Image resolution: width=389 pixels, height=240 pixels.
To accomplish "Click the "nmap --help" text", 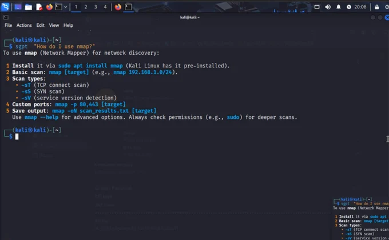I will click(41, 117).
